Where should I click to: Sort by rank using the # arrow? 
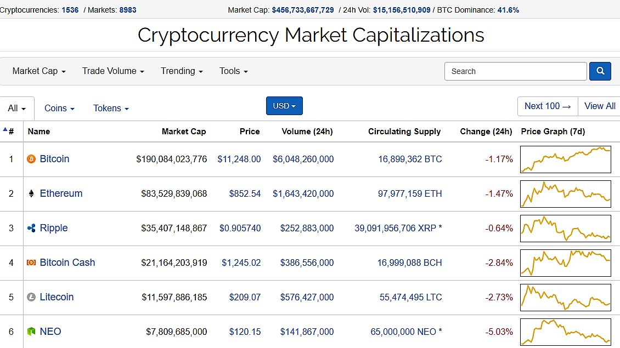pyautogui.click(x=8, y=132)
